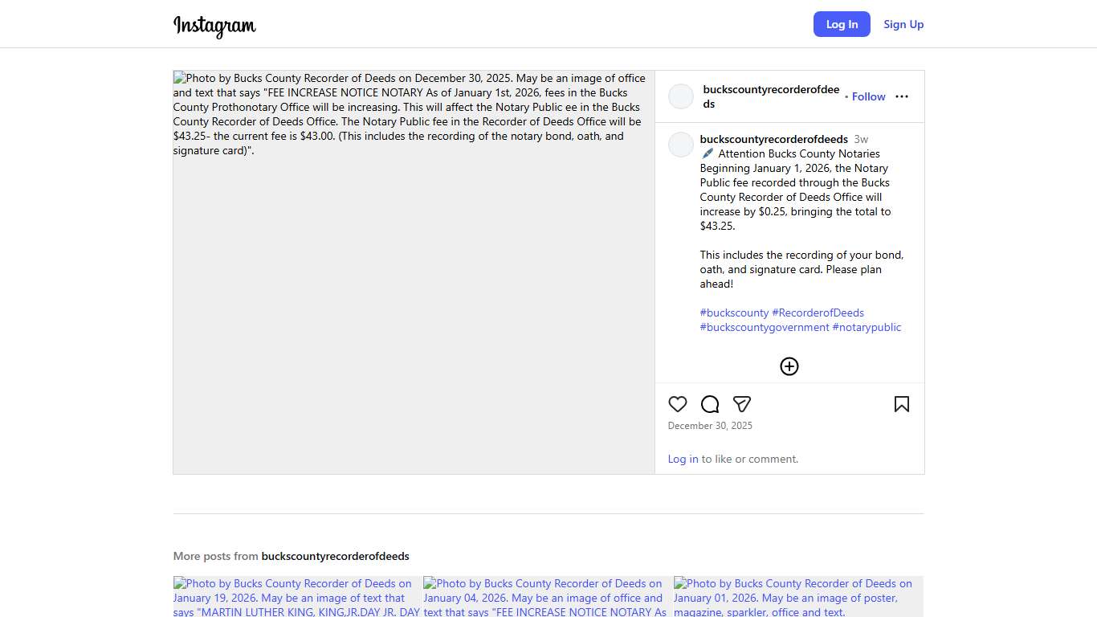Open the January 01, 2026 post thumbnail
The image size is (1097, 617).
click(x=798, y=597)
